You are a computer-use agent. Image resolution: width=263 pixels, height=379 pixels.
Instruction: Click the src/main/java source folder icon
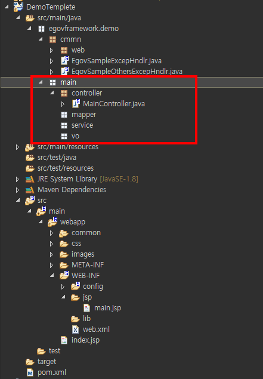pyautogui.click(x=30, y=18)
